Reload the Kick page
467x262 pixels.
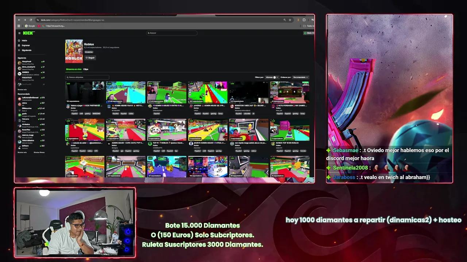pyautogui.click(x=31, y=20)
